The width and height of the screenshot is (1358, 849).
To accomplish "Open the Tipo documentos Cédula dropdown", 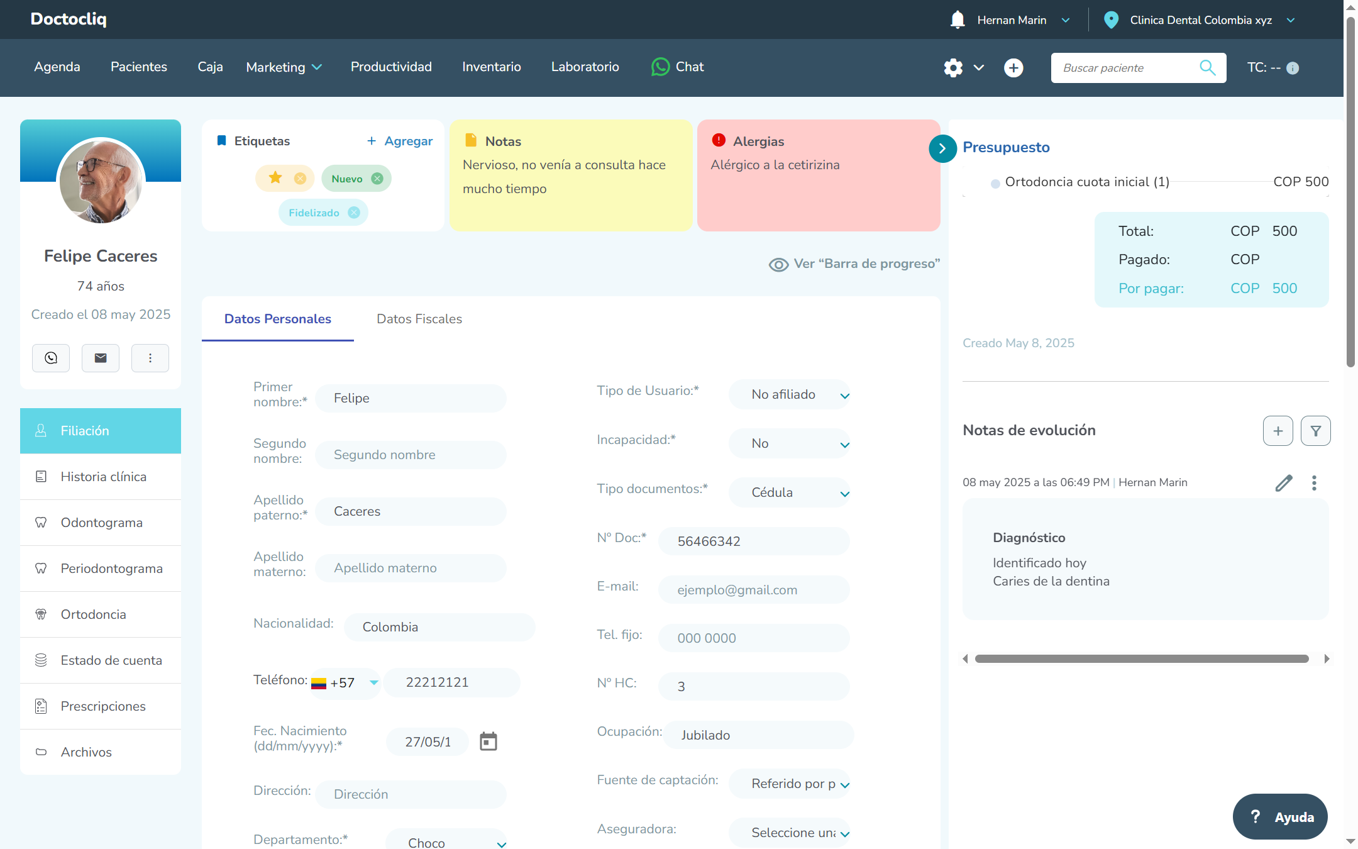I will click(x=790, y=492).
